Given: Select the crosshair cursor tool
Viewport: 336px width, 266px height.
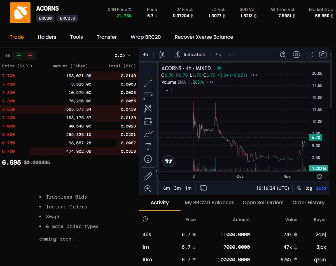Looking at the screenshot, I should click(148, 71).
